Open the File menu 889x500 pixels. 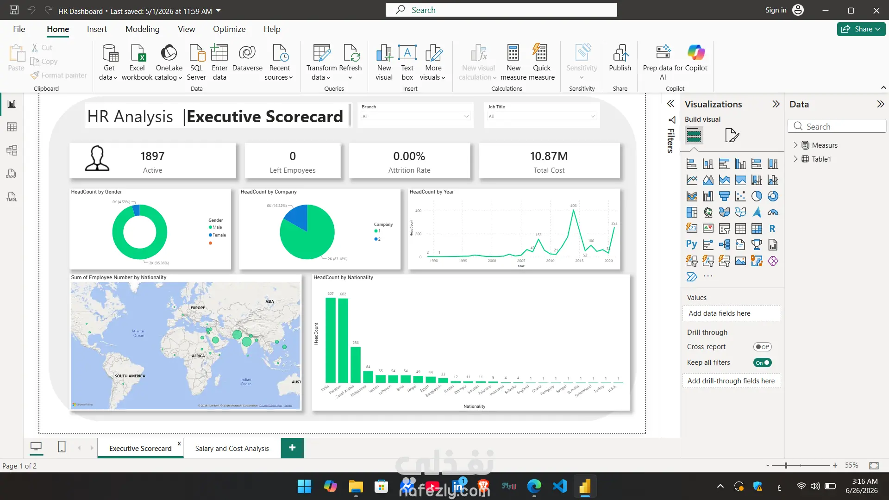pyautogui.click(x=19, y=29)
